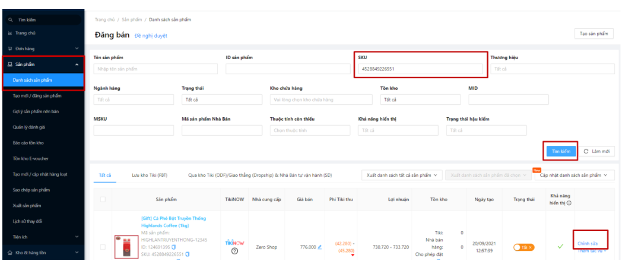Toggle the orange Tắt status switch
Viewport: 625px width, 275px height.
pos(523,247)
